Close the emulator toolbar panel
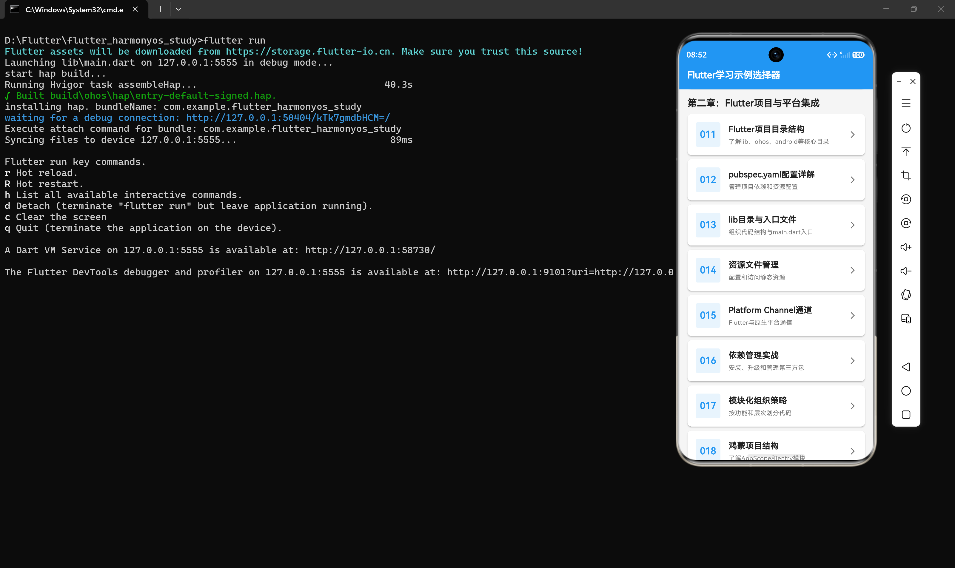 (913, 81)
